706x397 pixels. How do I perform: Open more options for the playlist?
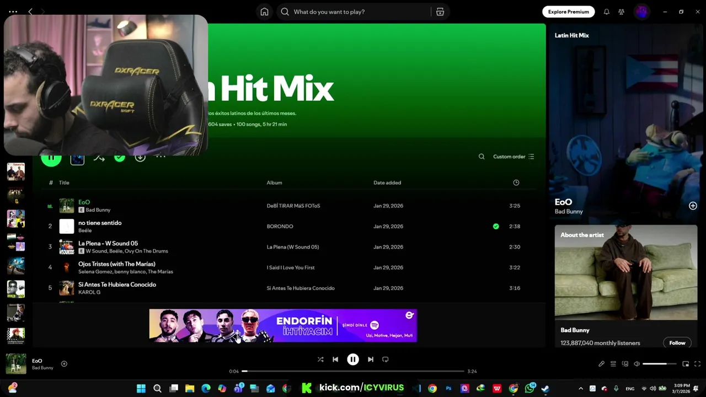(x=161, y=157)
